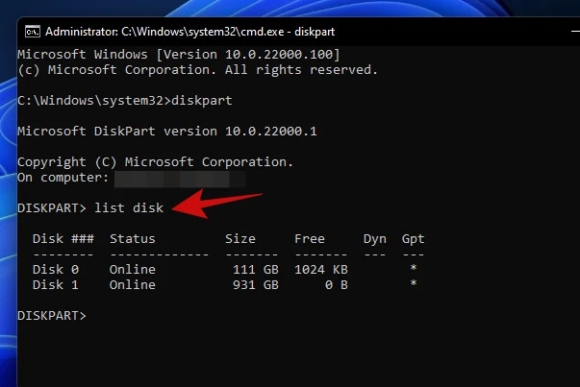Click the empty DISKPART> prompt at bottom
The image size is (580, 387).
[52, 316]
